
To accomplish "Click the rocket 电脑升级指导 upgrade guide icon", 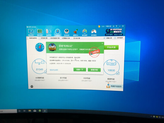I will click(108, 85).
